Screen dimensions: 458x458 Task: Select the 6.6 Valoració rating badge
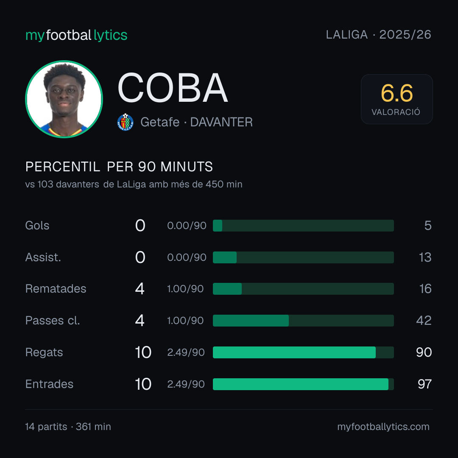click(x=397, y=99)
